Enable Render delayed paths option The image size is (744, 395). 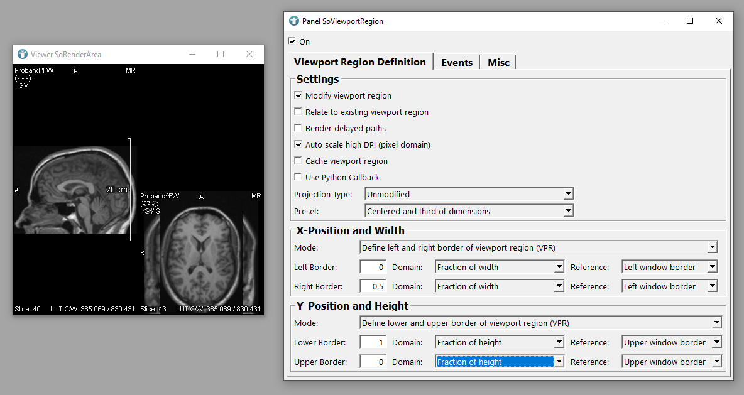pos(298,129)
